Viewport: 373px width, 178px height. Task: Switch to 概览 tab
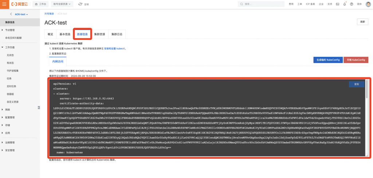[x=50, y=34]
